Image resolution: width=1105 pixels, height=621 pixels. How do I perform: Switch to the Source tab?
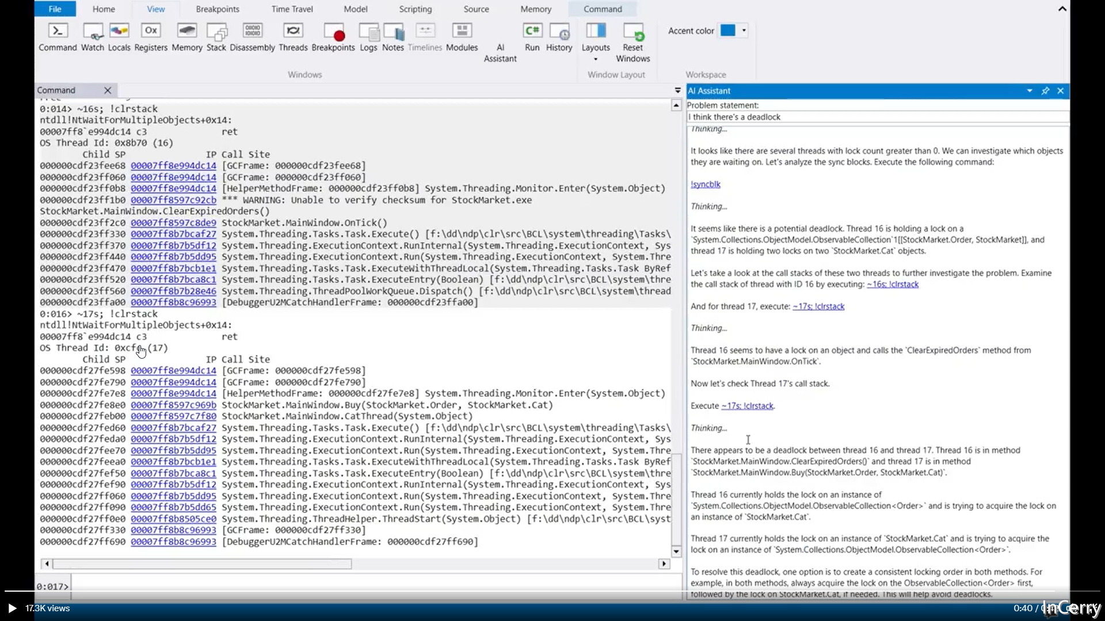coord(477,9)
